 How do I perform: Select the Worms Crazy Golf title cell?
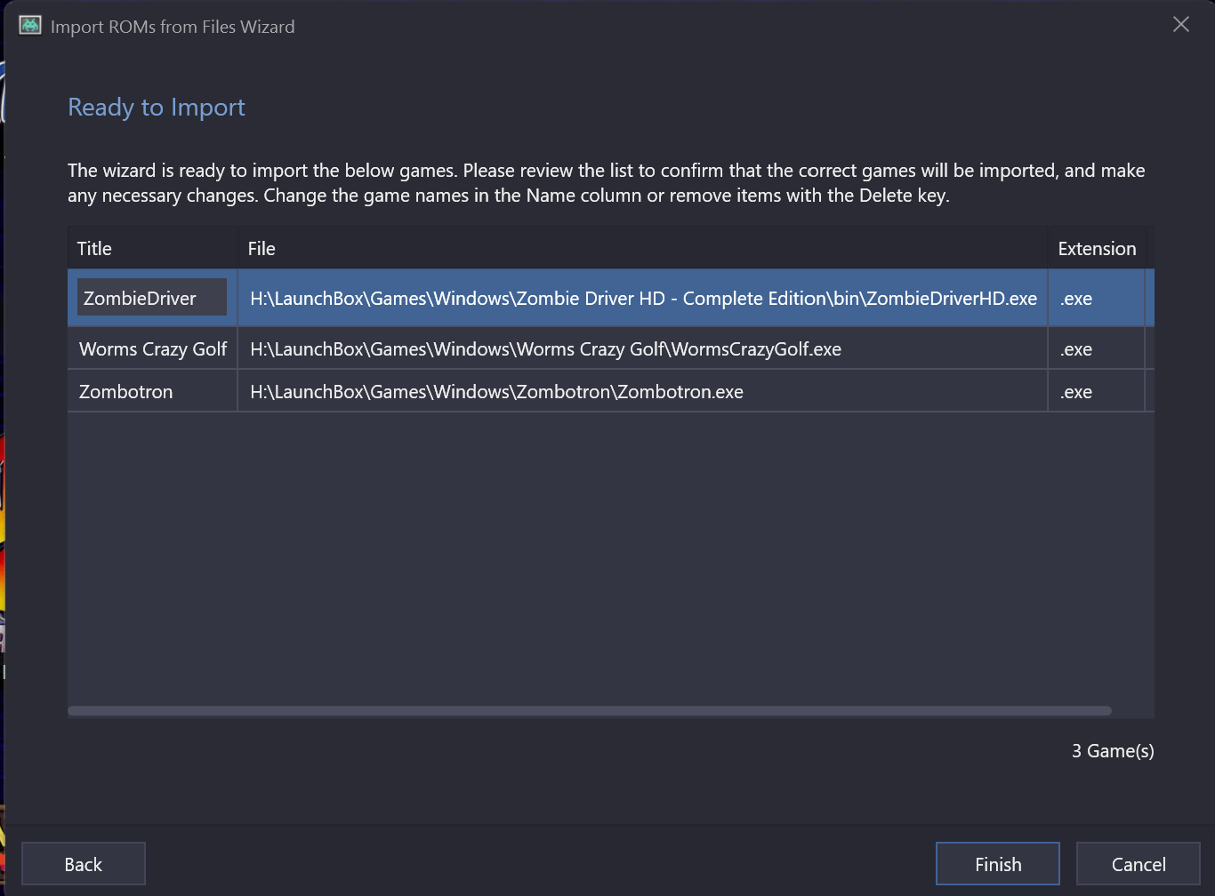click(x=153, y=348)
